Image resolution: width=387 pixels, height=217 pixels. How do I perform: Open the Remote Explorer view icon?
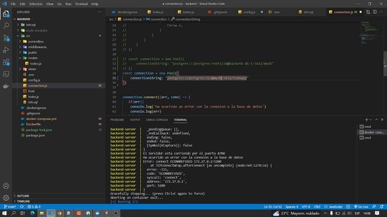(6, 74)
